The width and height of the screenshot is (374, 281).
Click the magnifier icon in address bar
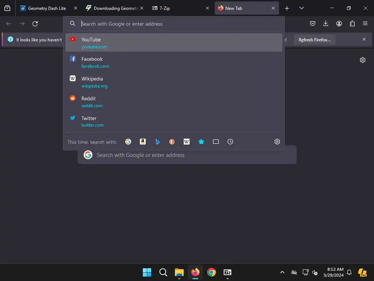(x=73, y=24)
